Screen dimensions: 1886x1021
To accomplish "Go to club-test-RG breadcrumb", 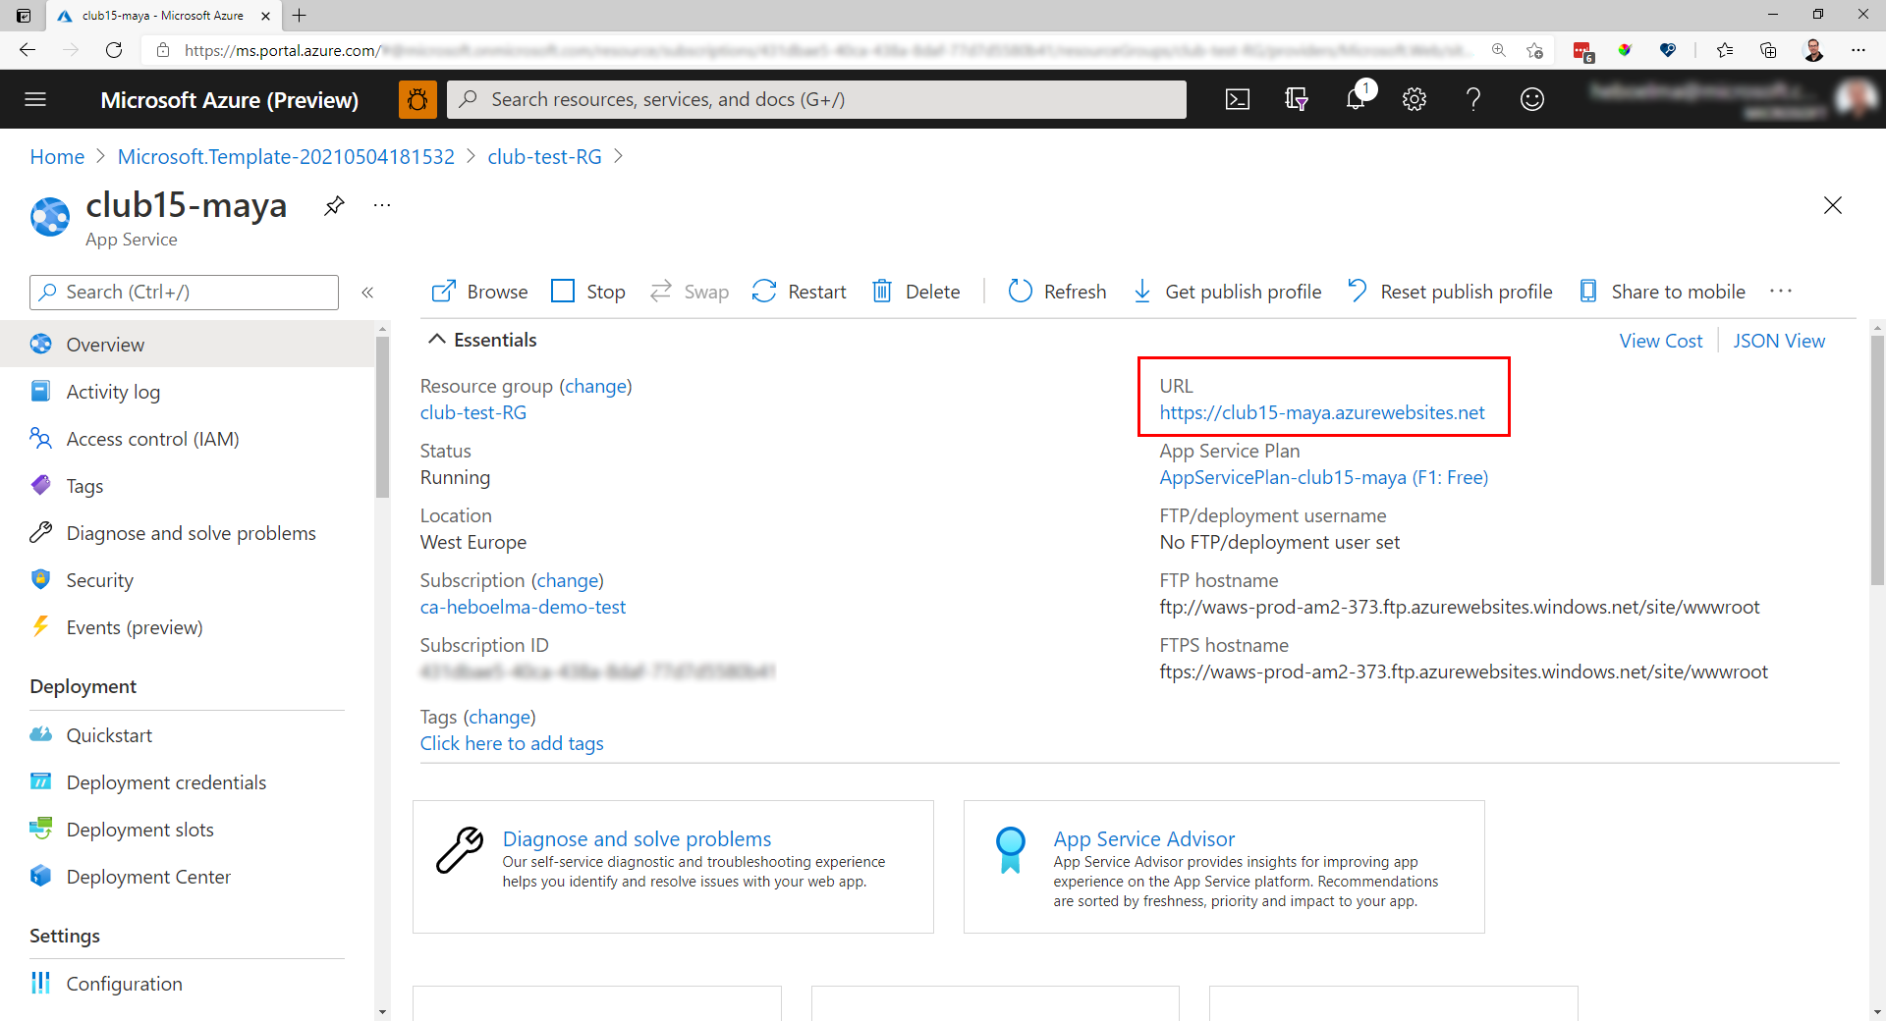I will click(544, 157).
